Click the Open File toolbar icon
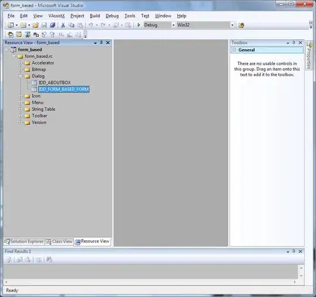 pyautogui.click(x=36, y=25)
